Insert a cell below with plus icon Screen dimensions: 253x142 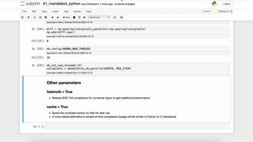(28, 17)
